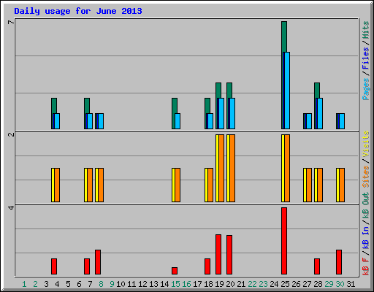
Task: Click the 'Files' legend label
Action: (x=365, y=58)
